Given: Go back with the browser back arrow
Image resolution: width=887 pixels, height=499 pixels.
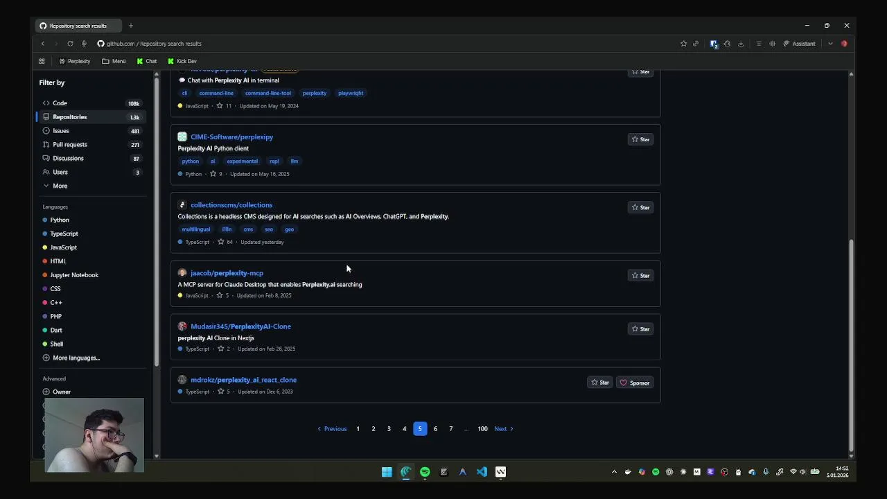Looking at the screenshot, I should pos(42,44).
